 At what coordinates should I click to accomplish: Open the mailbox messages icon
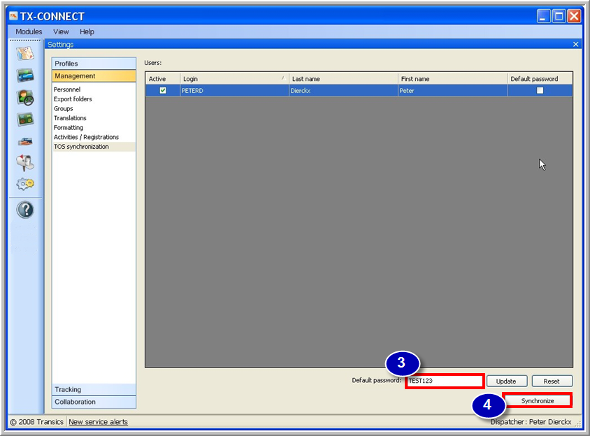(x=25, y=163)
